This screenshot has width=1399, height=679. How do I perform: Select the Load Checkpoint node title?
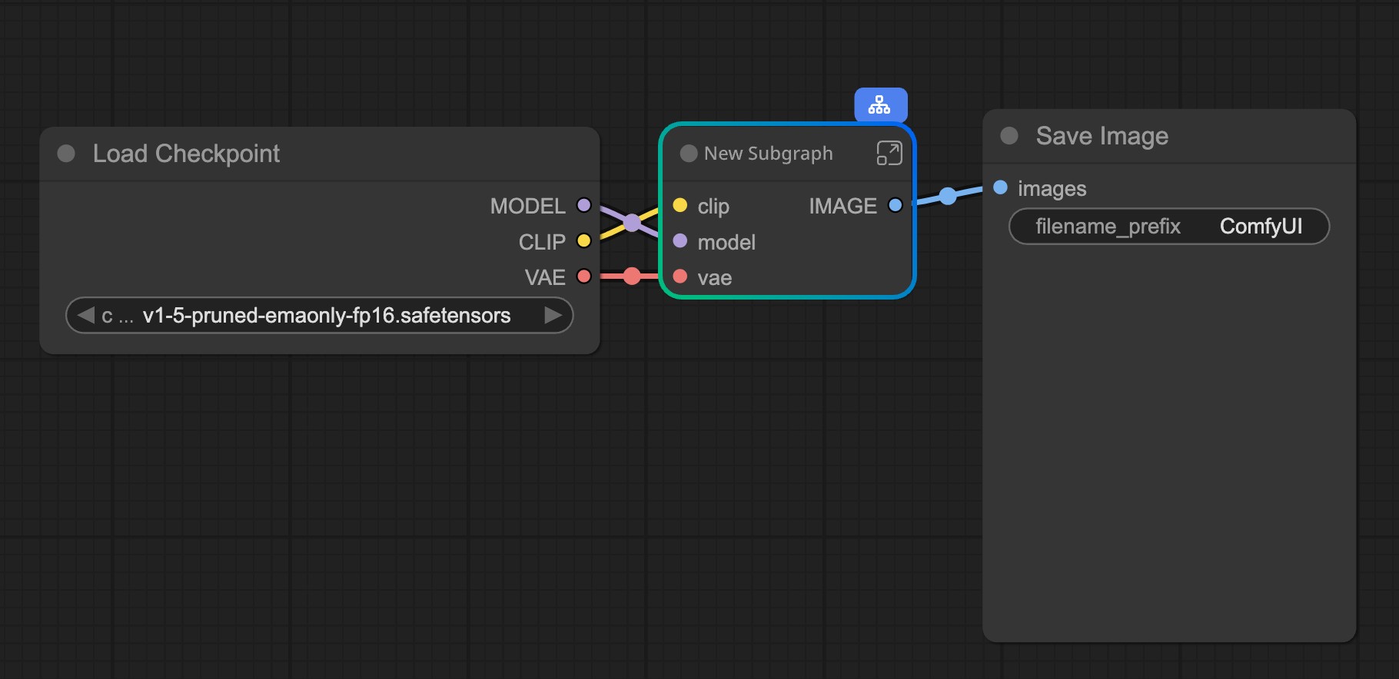pyautogui.click(x=186, y=154)
